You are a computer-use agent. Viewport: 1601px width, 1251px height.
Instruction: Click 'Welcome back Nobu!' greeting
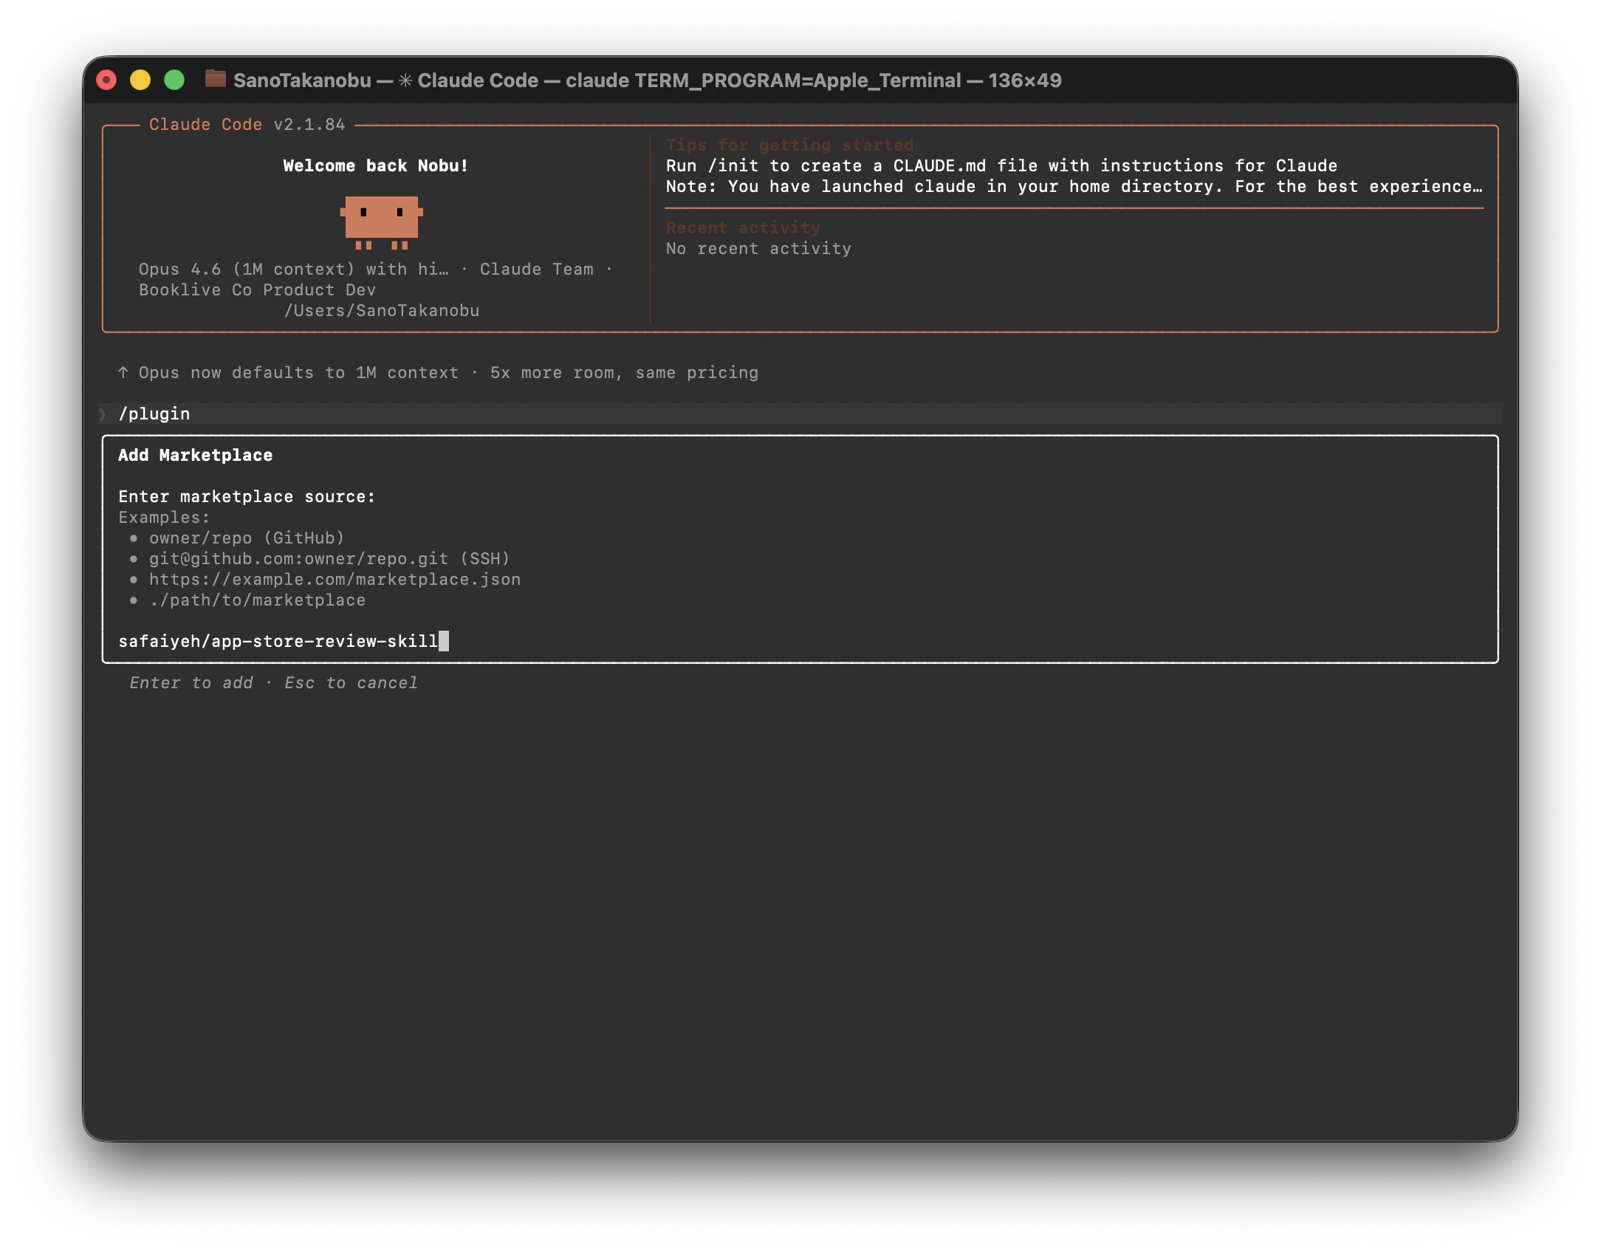pos(375,165)
